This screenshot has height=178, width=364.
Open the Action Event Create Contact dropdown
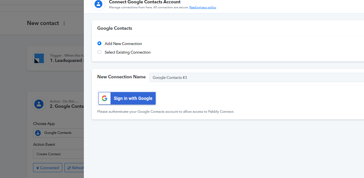tap(59, 154)
